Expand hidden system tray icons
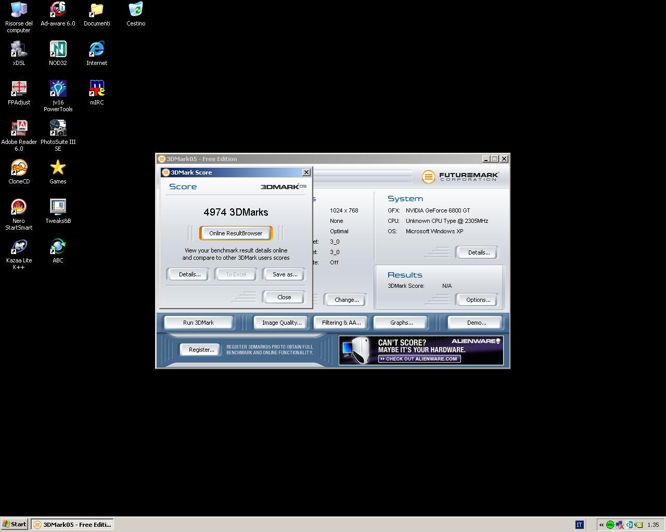Image resolution: width=666 pixels, height=532 pixels. [x=601, y=525]
